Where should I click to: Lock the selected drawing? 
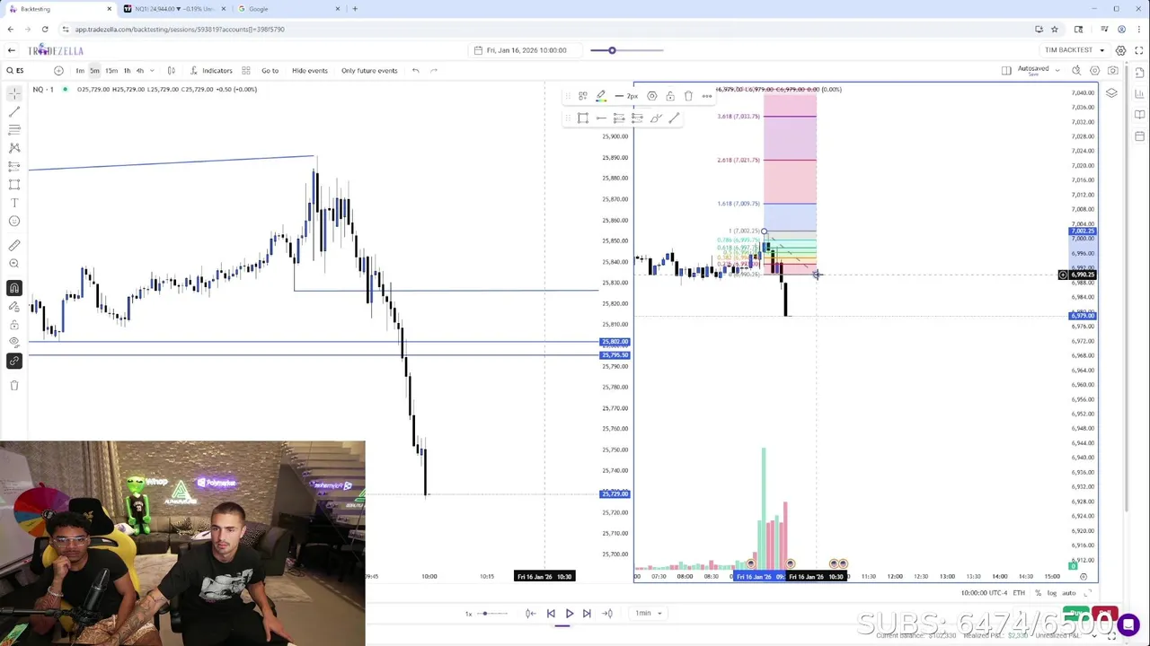pos(670,96)
